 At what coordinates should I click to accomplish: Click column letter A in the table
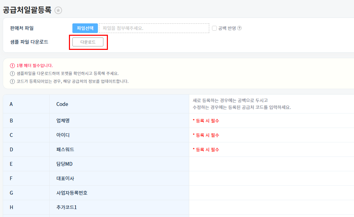point(11,104)
